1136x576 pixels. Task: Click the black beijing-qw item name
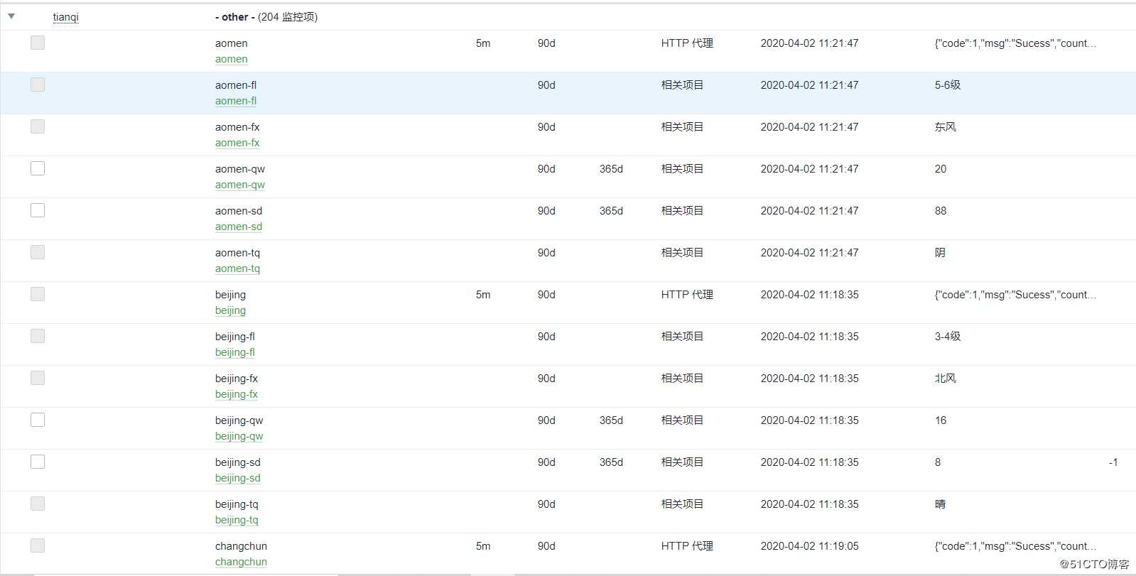click(x=239, y=420)
